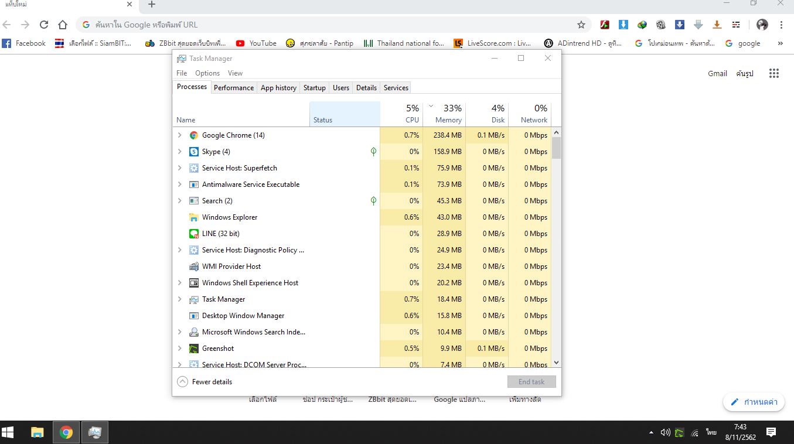Select the Greenshot process icon
The width and height of the screenshot is (794, 444).
pos(194,349)
